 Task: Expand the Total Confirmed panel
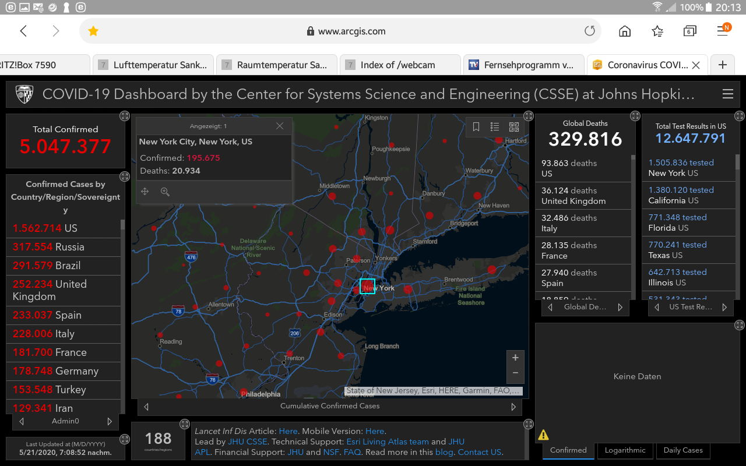point(124,116)
